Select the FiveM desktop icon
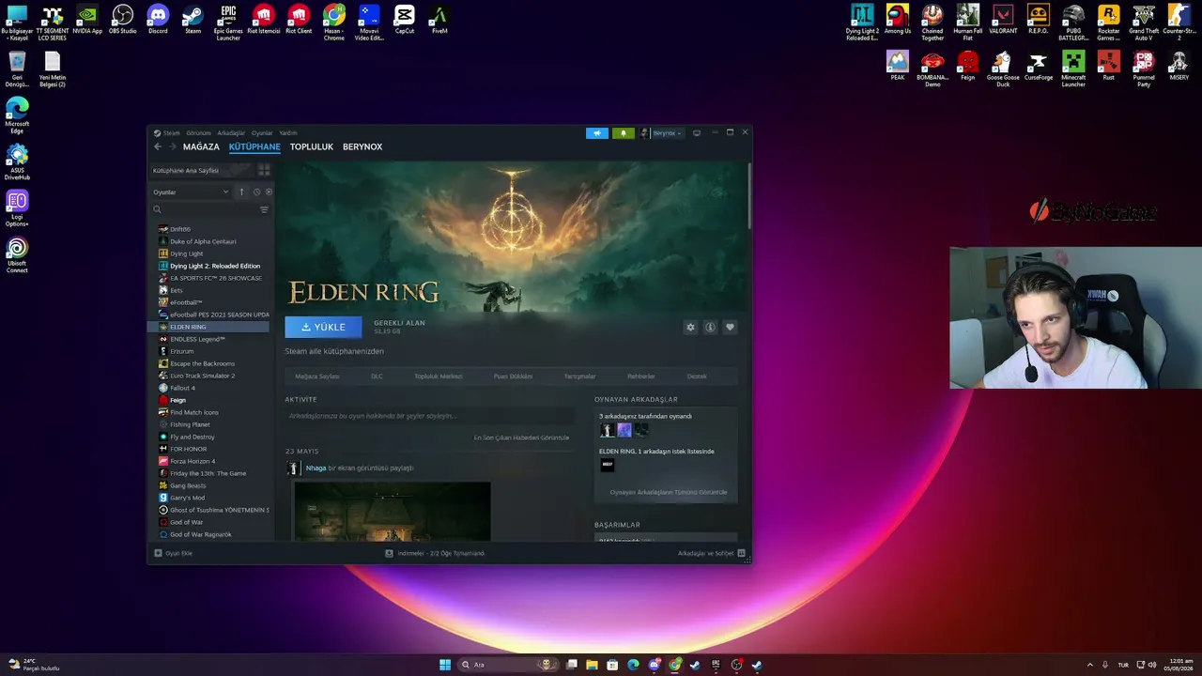This screenshot has height=676, width=1202. tap(439, 21)
